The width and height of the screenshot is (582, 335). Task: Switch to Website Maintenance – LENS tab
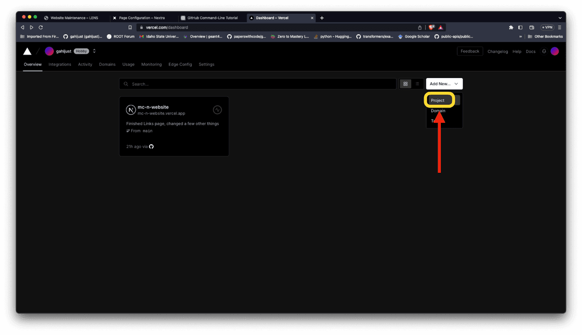(74, 18)
